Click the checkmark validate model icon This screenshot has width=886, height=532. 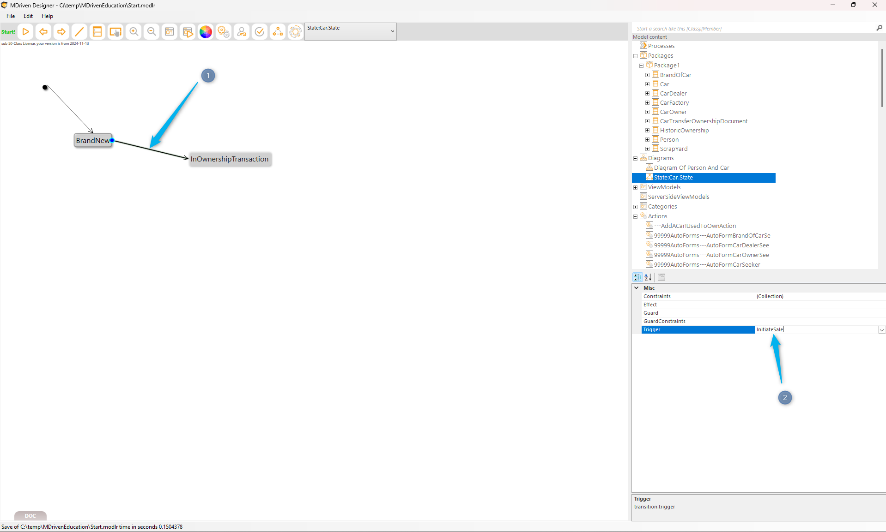260,32
